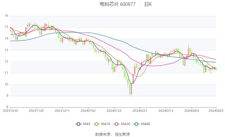
Task: Toggle the MA60 line in the legend
Action: coord(142,124)
